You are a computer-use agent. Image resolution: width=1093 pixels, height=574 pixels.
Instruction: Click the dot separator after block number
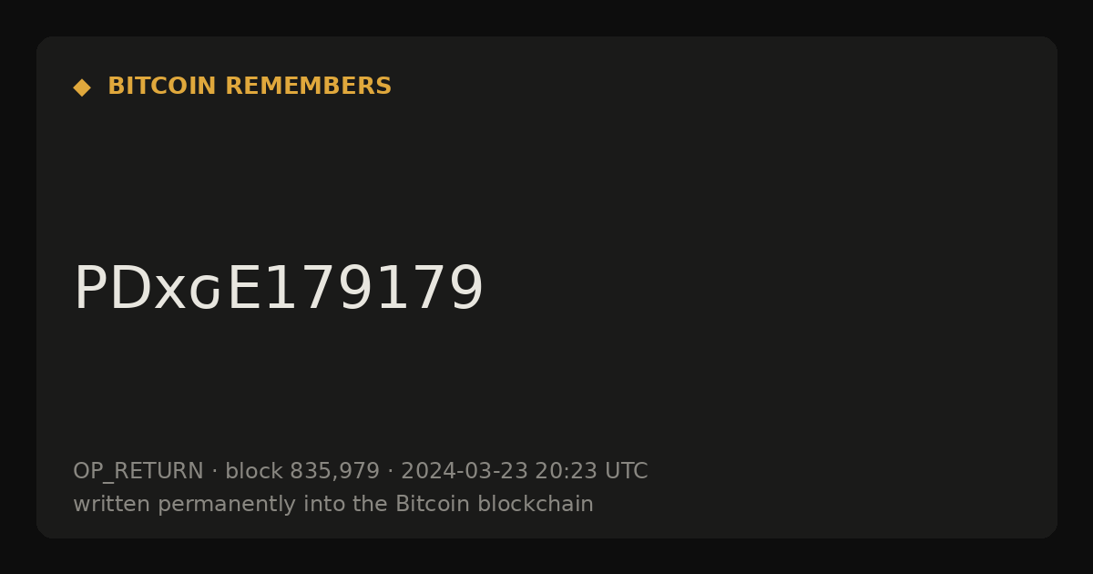tap(391, 472)
